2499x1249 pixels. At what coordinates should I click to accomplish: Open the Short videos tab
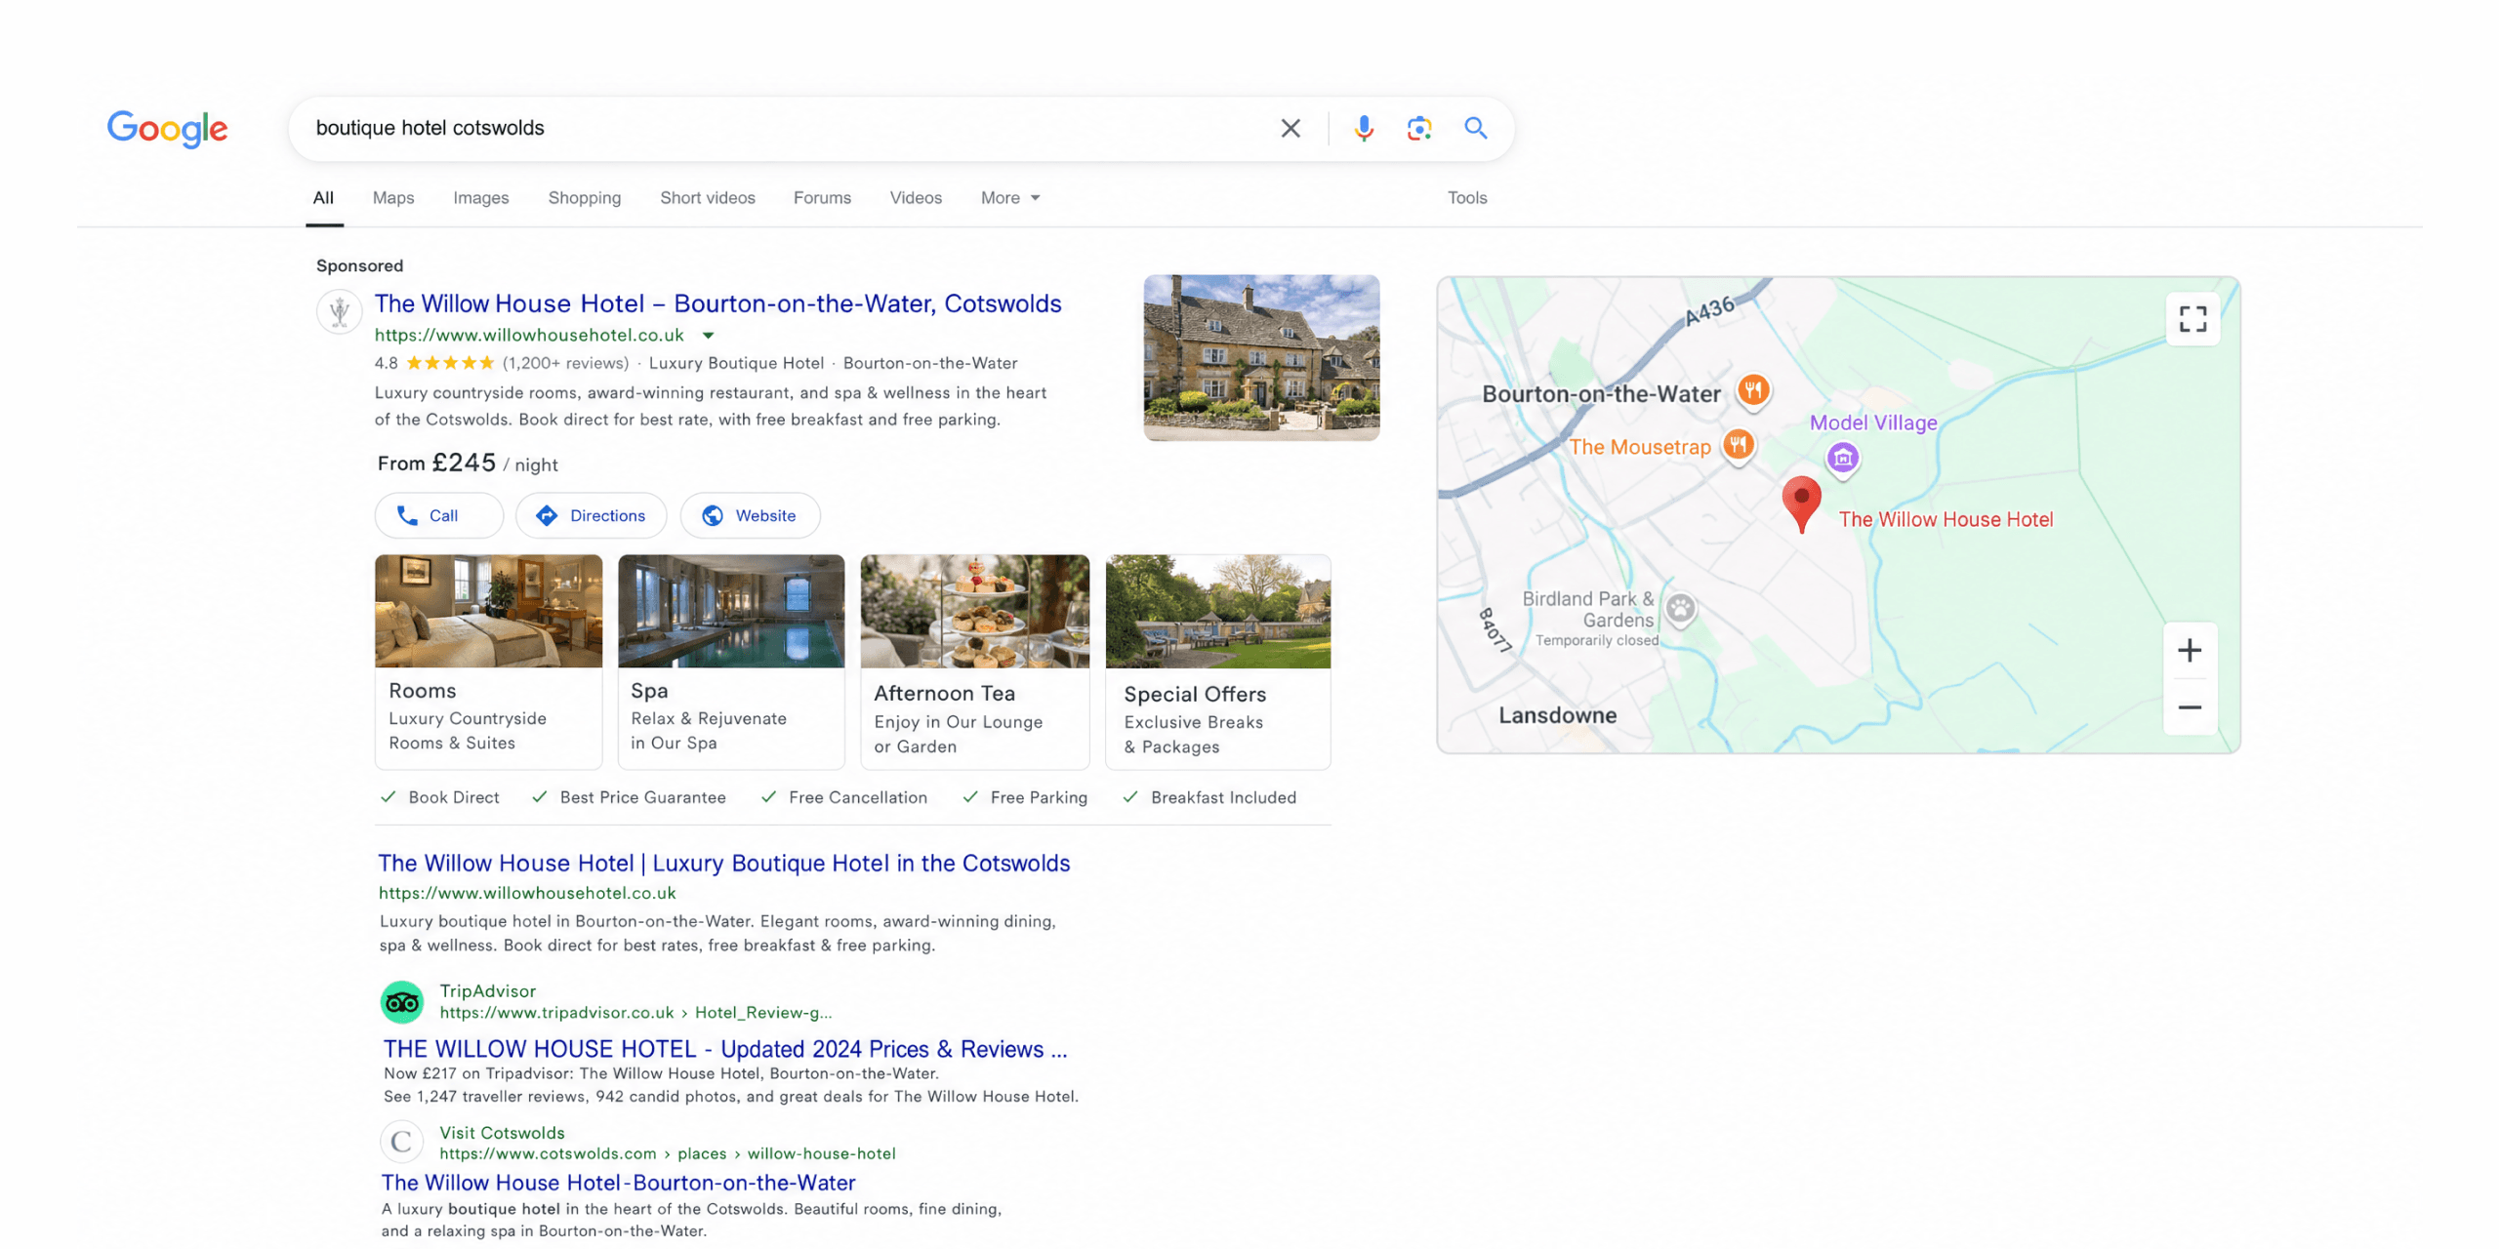[x=707, y=198]
